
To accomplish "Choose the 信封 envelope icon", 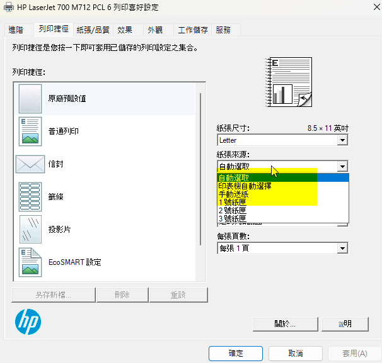I will point(30,164).
